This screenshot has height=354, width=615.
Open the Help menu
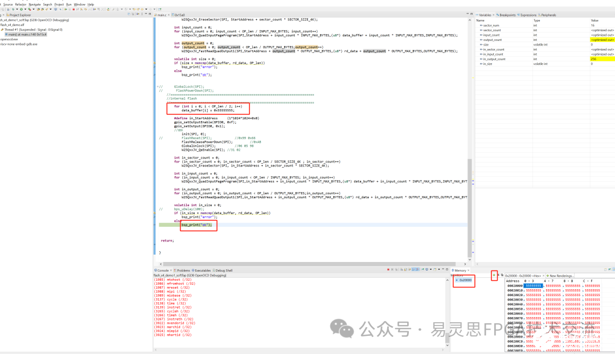point(91,5)
